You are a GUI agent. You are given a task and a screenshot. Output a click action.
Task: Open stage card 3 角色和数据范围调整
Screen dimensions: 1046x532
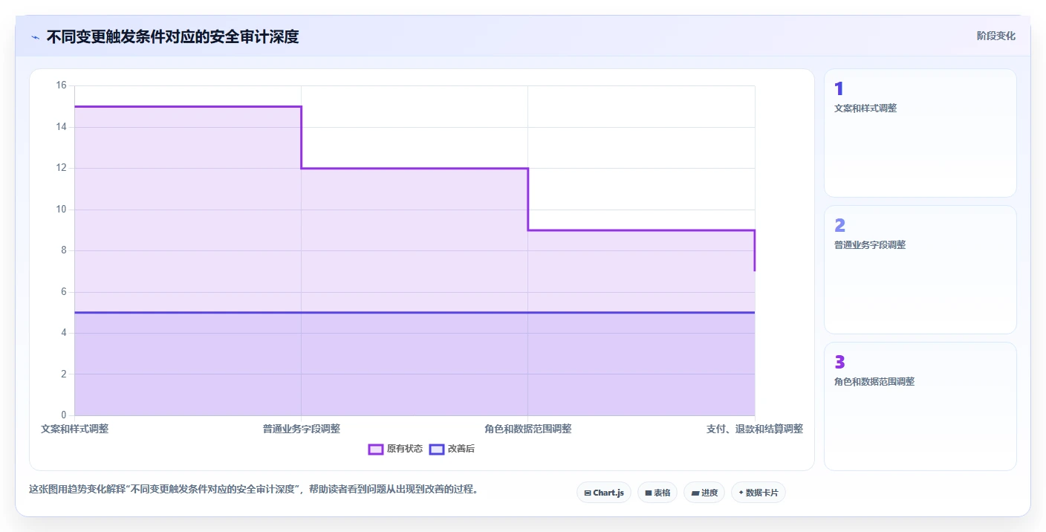[x=920, y=406]
